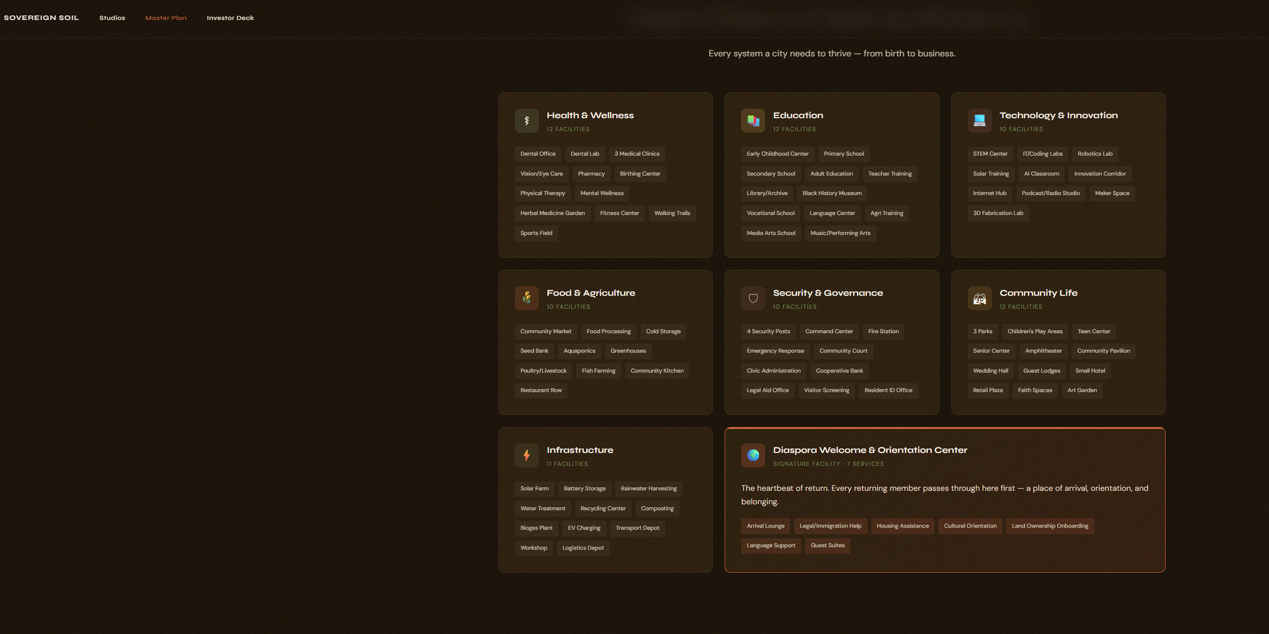Click the Health & Wellness caduceus icon
The image size is (1269, 634).
tap(526, 121)
